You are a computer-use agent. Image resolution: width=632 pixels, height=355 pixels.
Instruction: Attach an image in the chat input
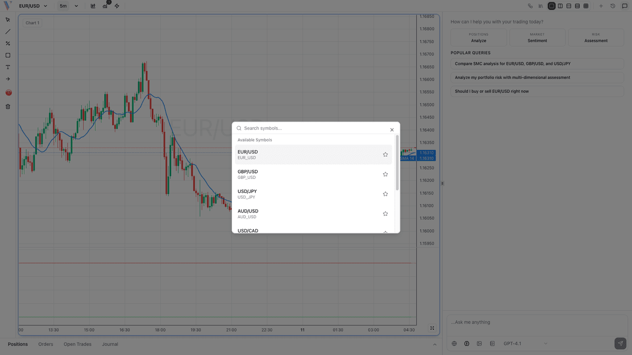tap(479, 343)
